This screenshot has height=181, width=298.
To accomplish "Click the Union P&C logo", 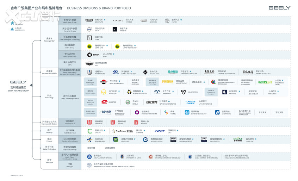I will point(238,140).
